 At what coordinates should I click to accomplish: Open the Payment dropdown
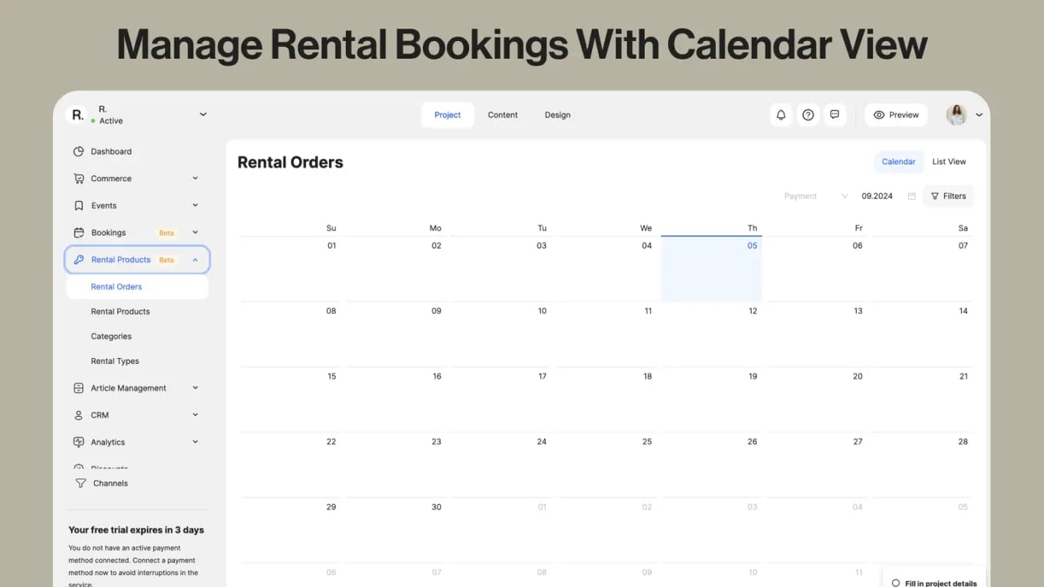pyautogui.click(x=815, y=197)
